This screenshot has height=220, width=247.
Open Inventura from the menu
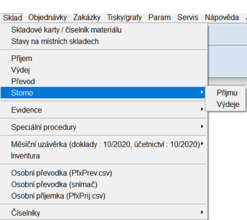25,156
